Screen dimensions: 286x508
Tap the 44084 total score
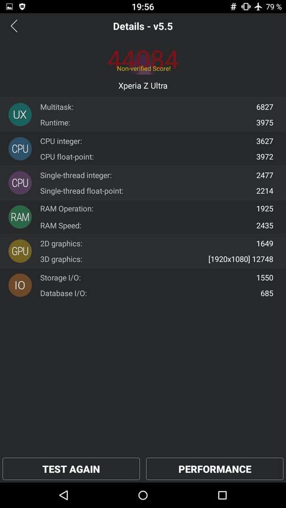point(143,60)
